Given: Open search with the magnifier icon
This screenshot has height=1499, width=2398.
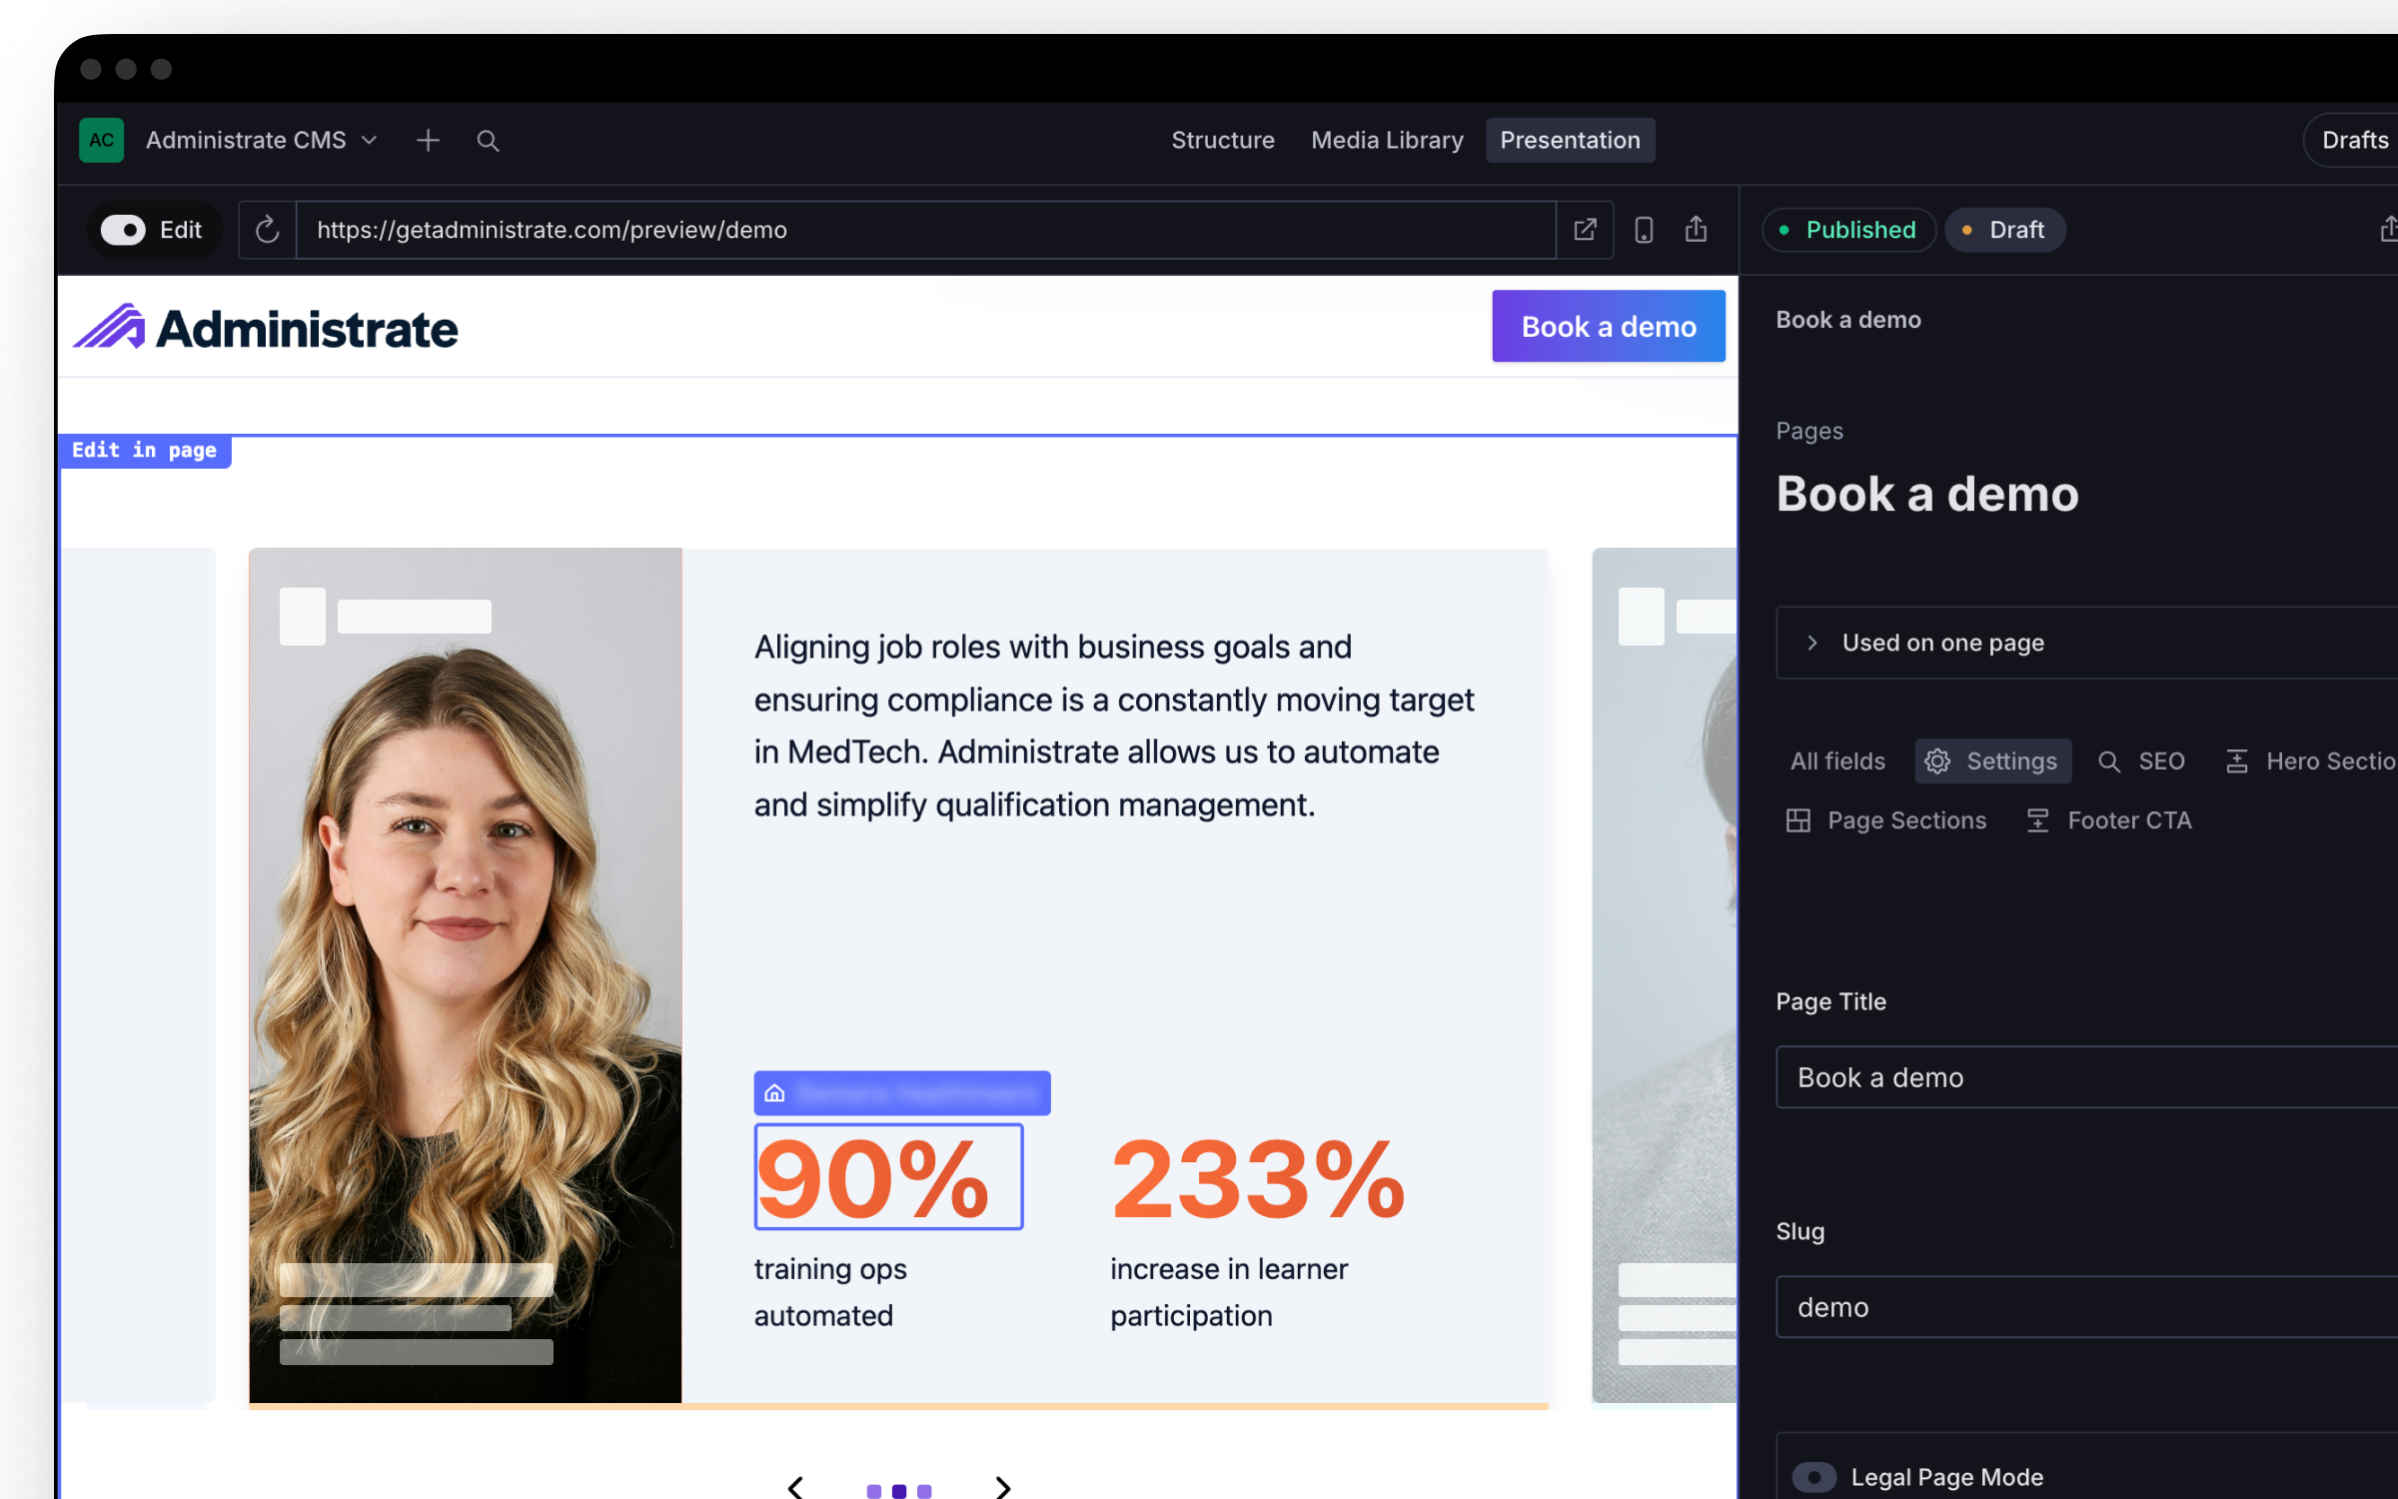Looking at the screenshot, I should point(488,140).
